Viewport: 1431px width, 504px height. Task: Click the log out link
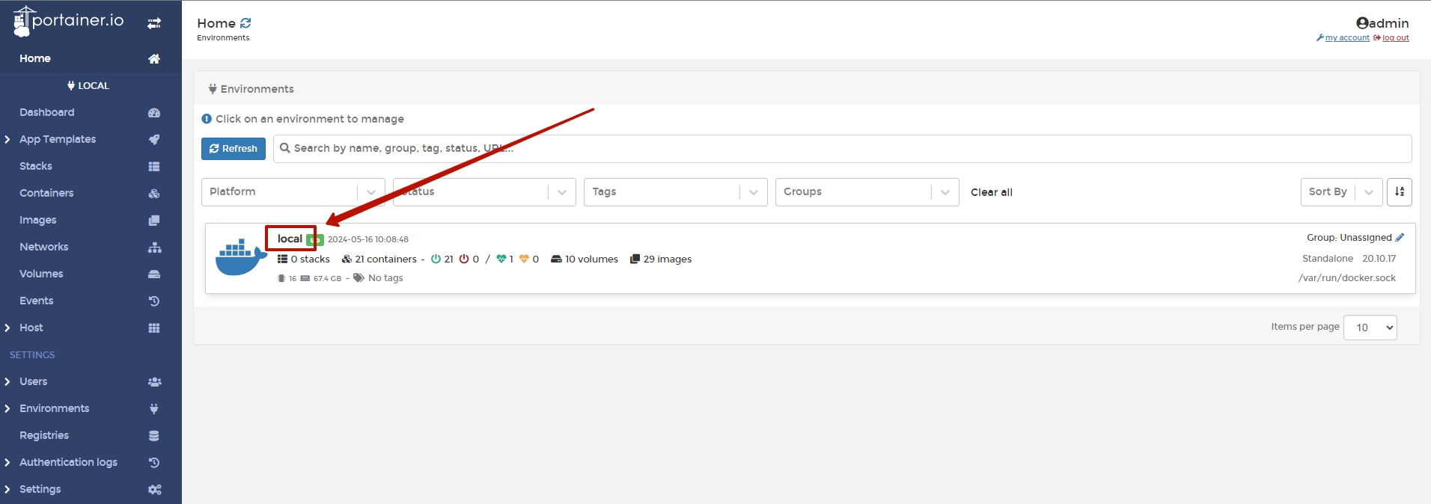click(x=1395, y=38)
